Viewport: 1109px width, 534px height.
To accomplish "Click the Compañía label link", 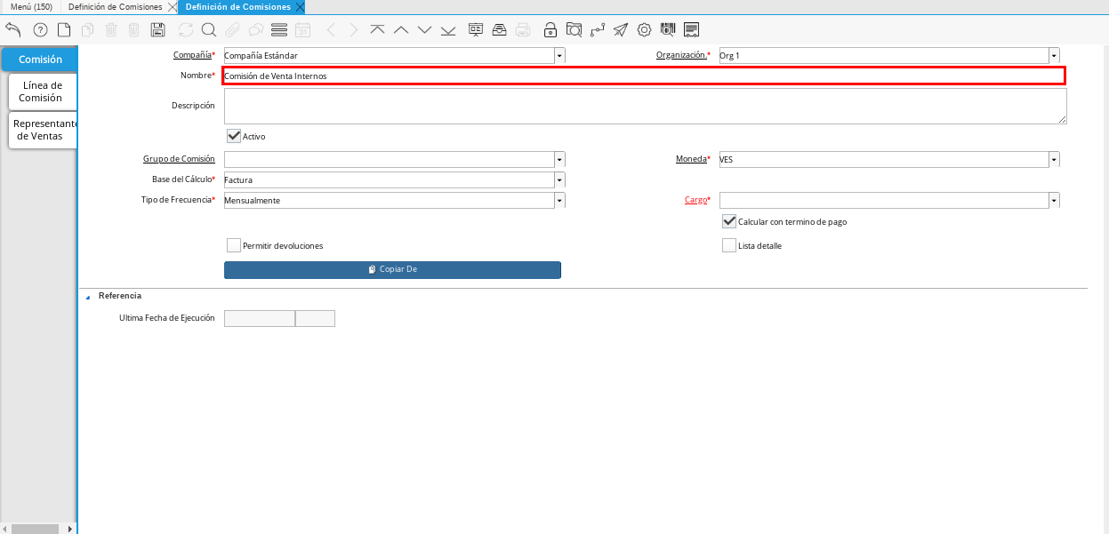I will [192, 55].
